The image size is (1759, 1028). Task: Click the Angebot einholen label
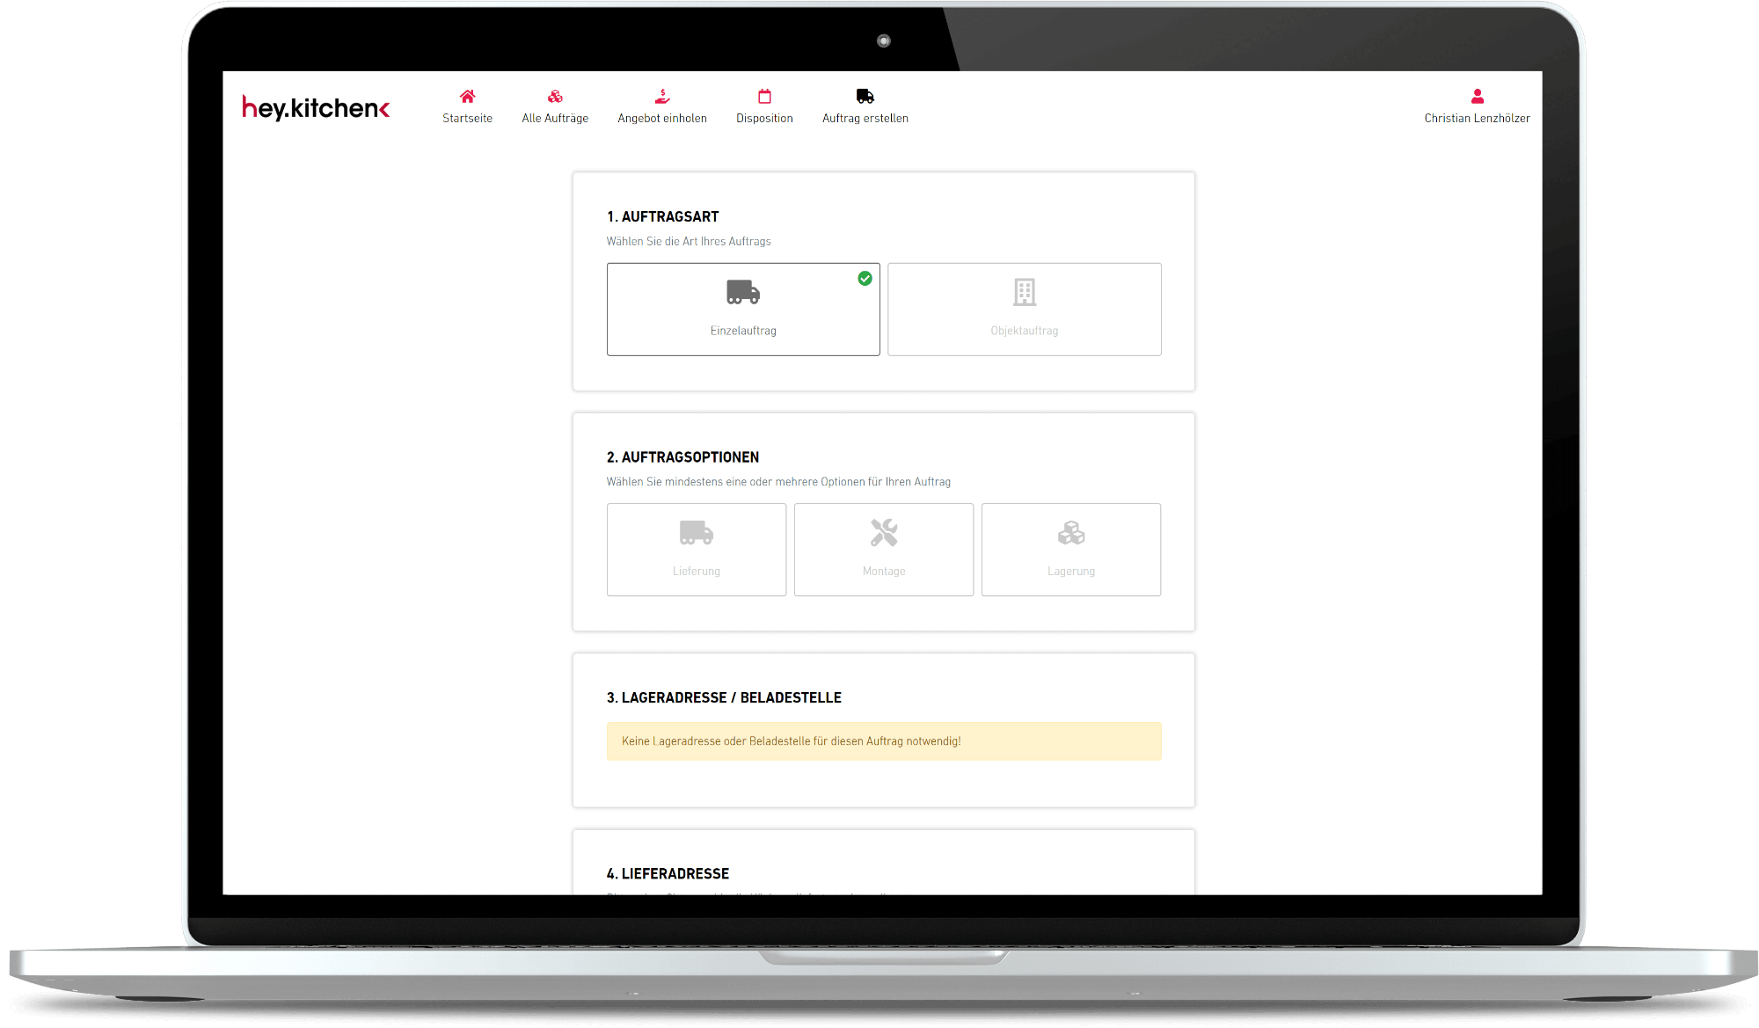pos(662,118)
